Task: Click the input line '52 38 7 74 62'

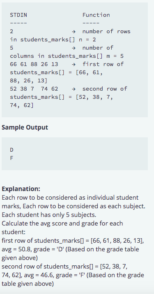Action: coord(34,89)
